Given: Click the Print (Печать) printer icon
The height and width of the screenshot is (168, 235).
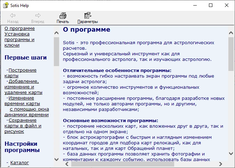Looking at the screenshot, I should pos(63,15).
